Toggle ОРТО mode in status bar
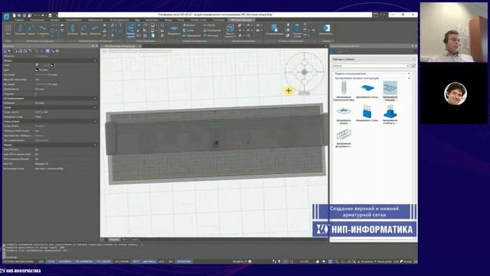490x276 pixels. [x=136, y=261]
